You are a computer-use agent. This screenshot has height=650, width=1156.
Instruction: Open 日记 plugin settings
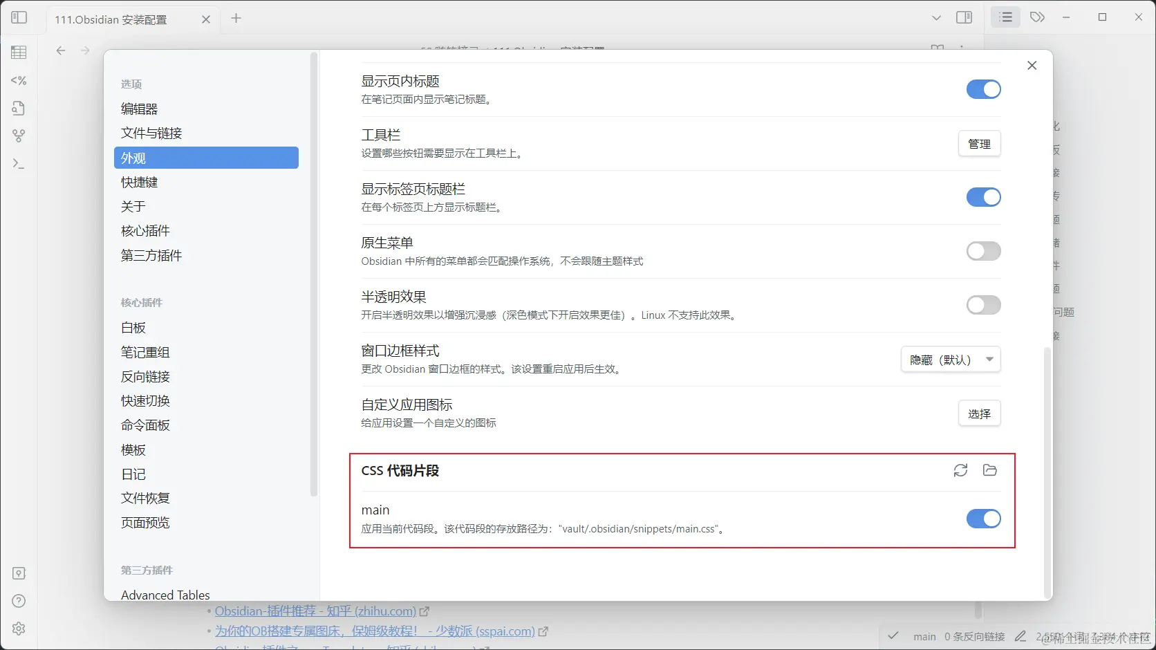206,474
